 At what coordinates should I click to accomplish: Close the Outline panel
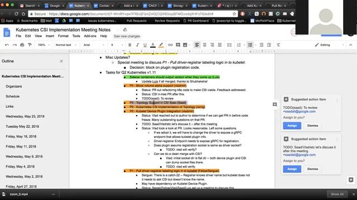tap(61, 61)
